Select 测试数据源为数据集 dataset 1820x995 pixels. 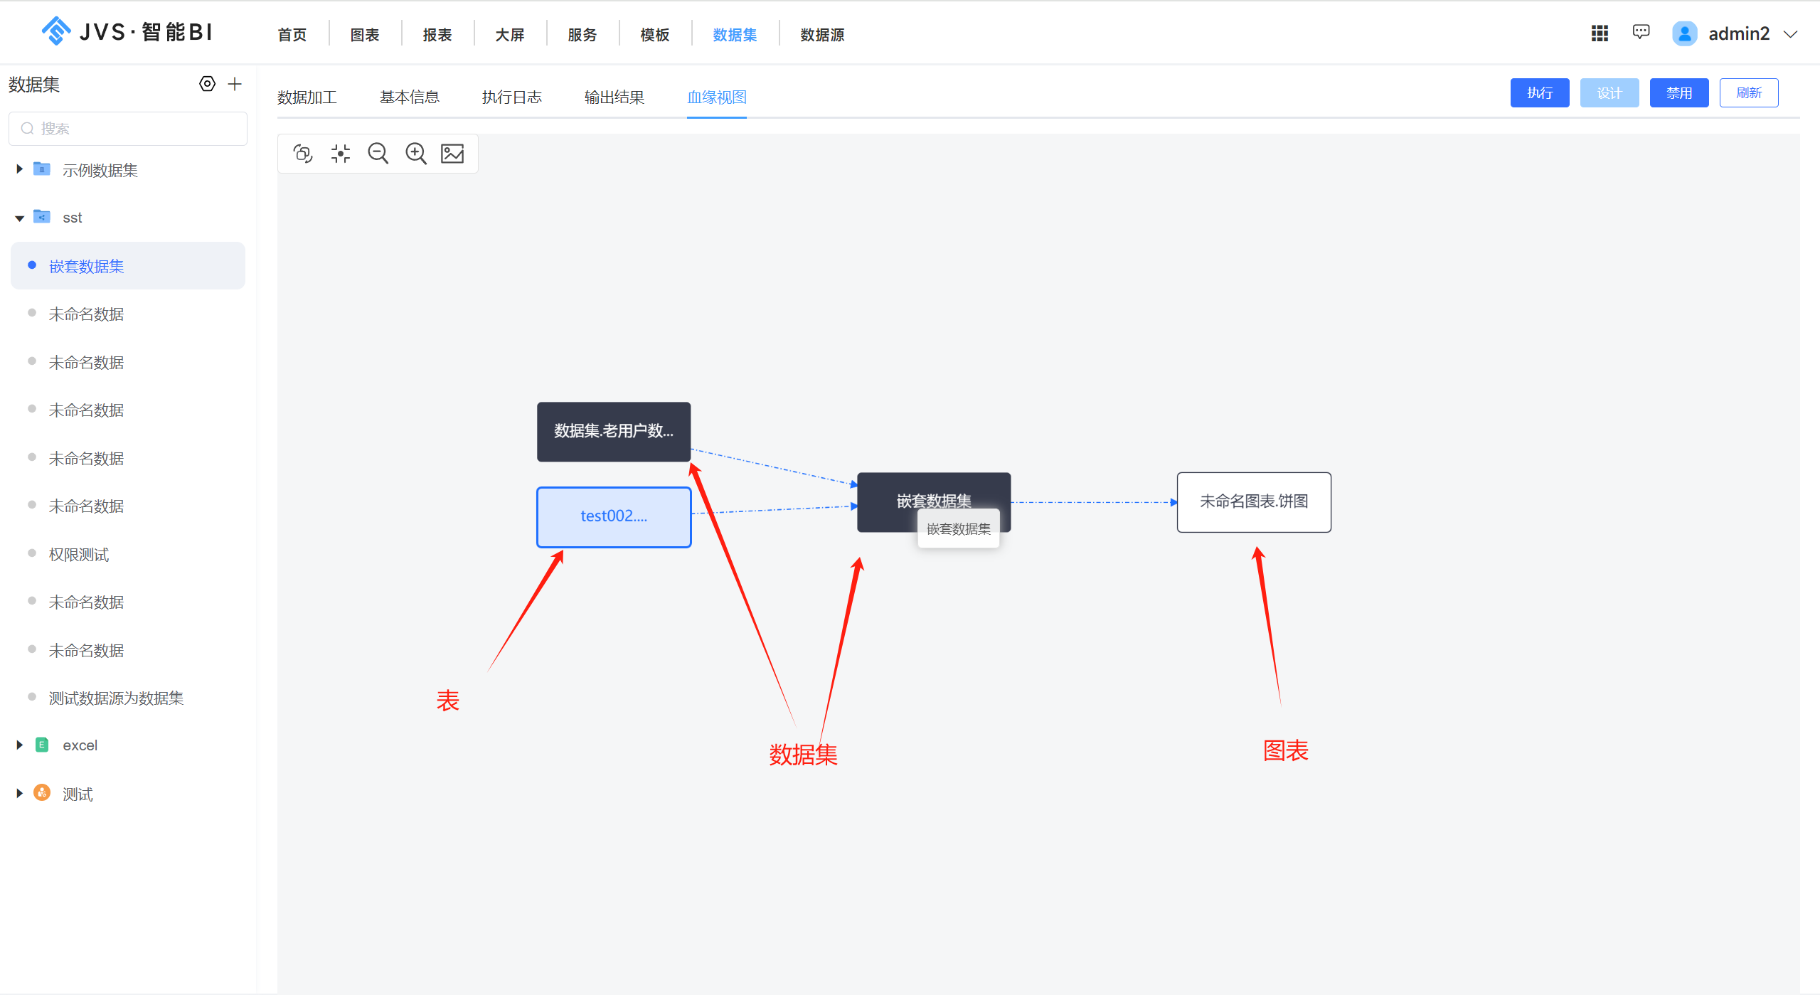[x=116, y=698]
